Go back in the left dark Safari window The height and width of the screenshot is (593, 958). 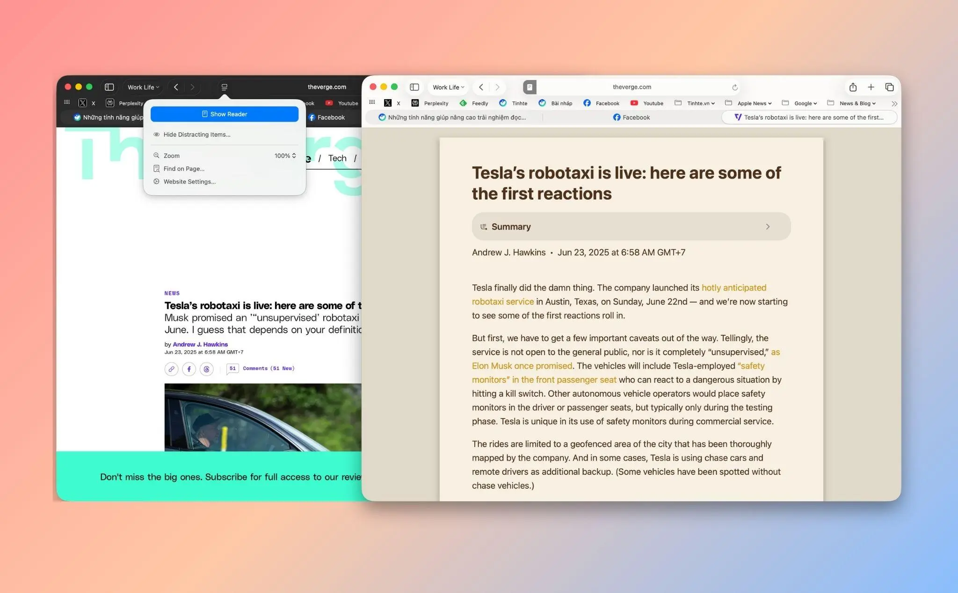[x=176, y=87]
